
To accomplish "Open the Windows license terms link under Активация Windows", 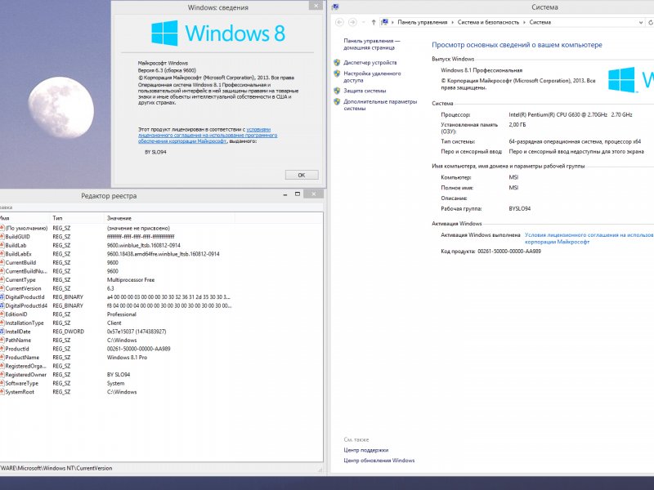I will point(589,238).
